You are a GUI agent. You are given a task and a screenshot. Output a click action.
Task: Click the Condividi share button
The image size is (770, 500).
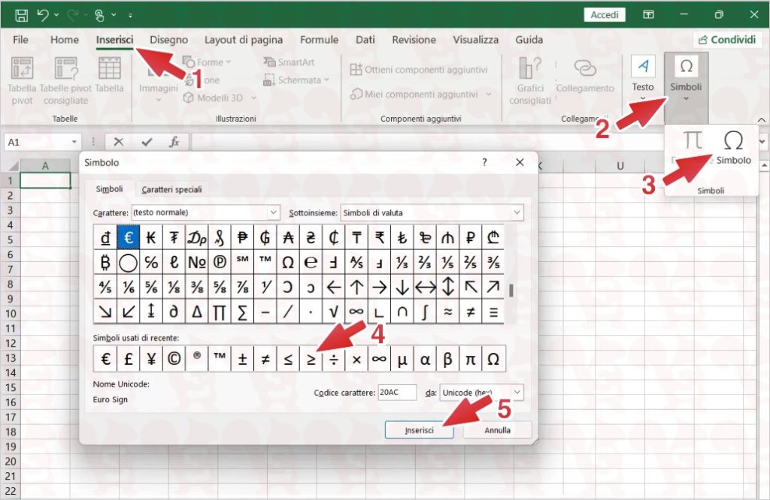coord(726,40)
